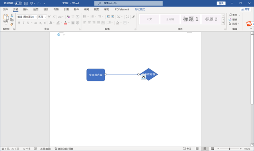Select the bulleted list icon
This screenshot has height=151, width=254.
click(x=85, y=17)
